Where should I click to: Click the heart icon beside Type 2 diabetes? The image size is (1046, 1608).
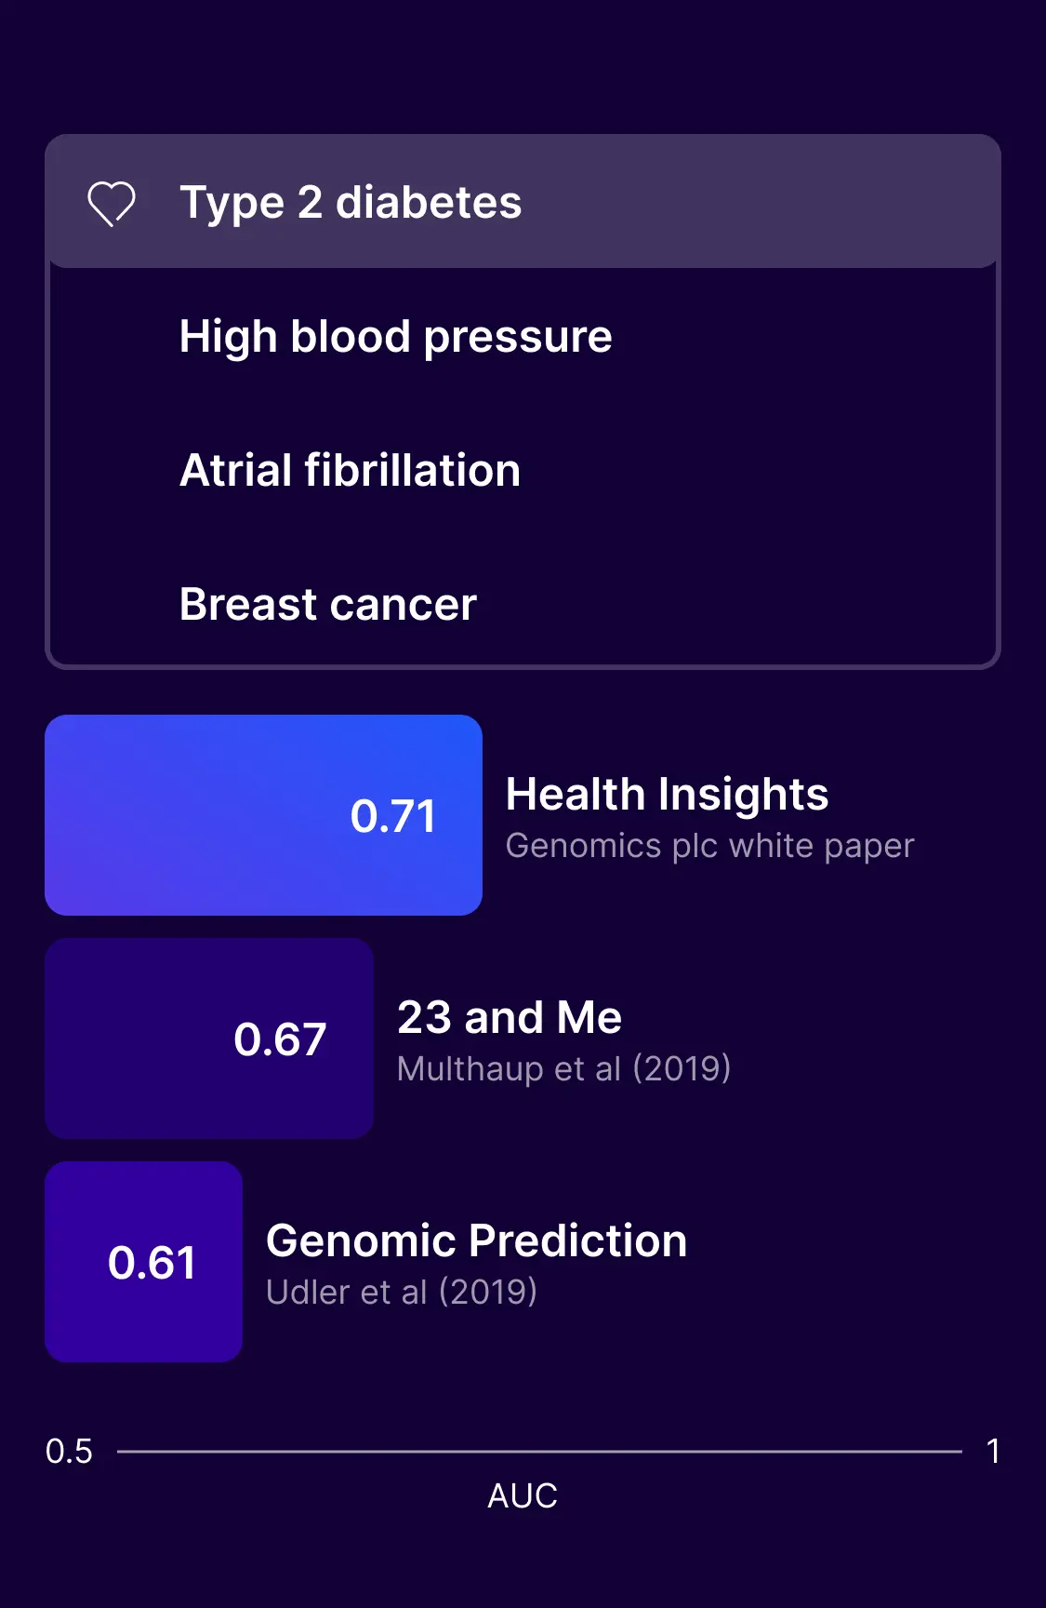(x=112, y=203)
